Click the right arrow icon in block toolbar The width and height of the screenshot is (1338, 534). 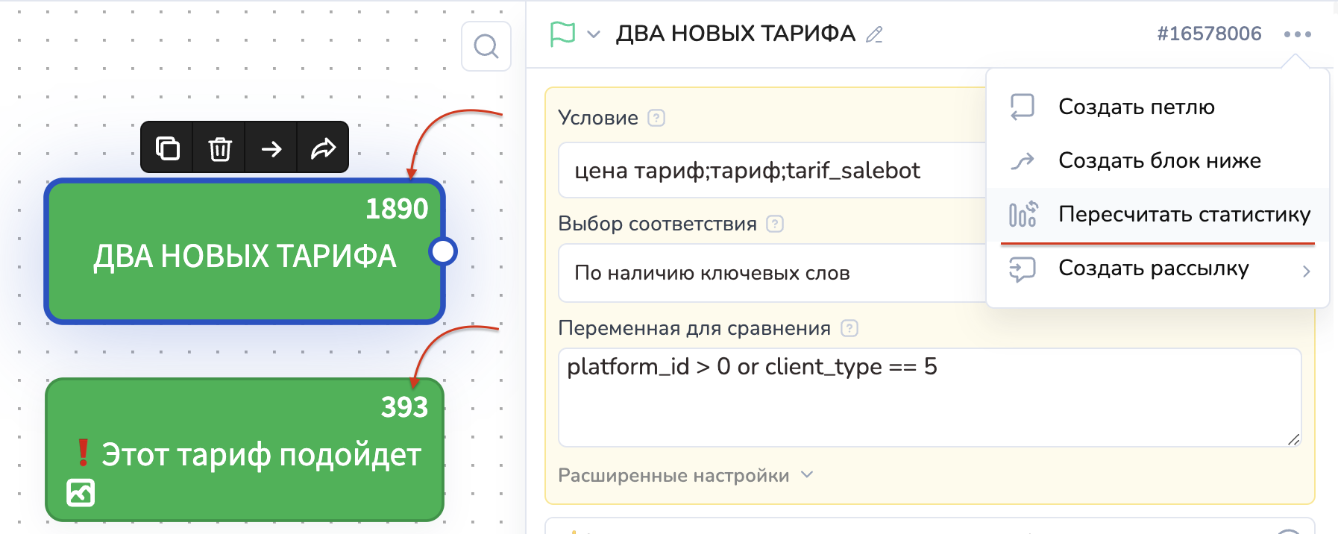click(x=271, y=148)
